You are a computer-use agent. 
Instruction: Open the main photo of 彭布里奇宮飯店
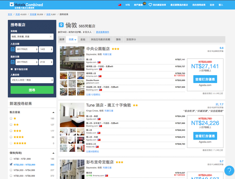click(x=72, y=169)
